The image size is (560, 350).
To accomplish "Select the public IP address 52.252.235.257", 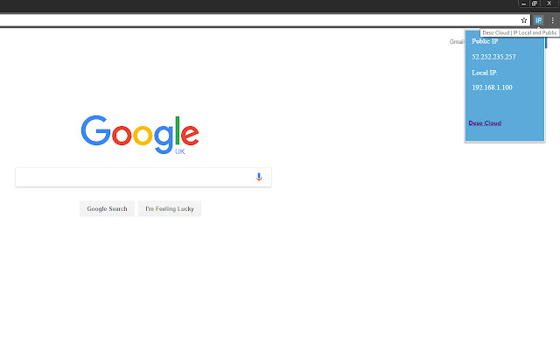I will [x=493, y=57].
